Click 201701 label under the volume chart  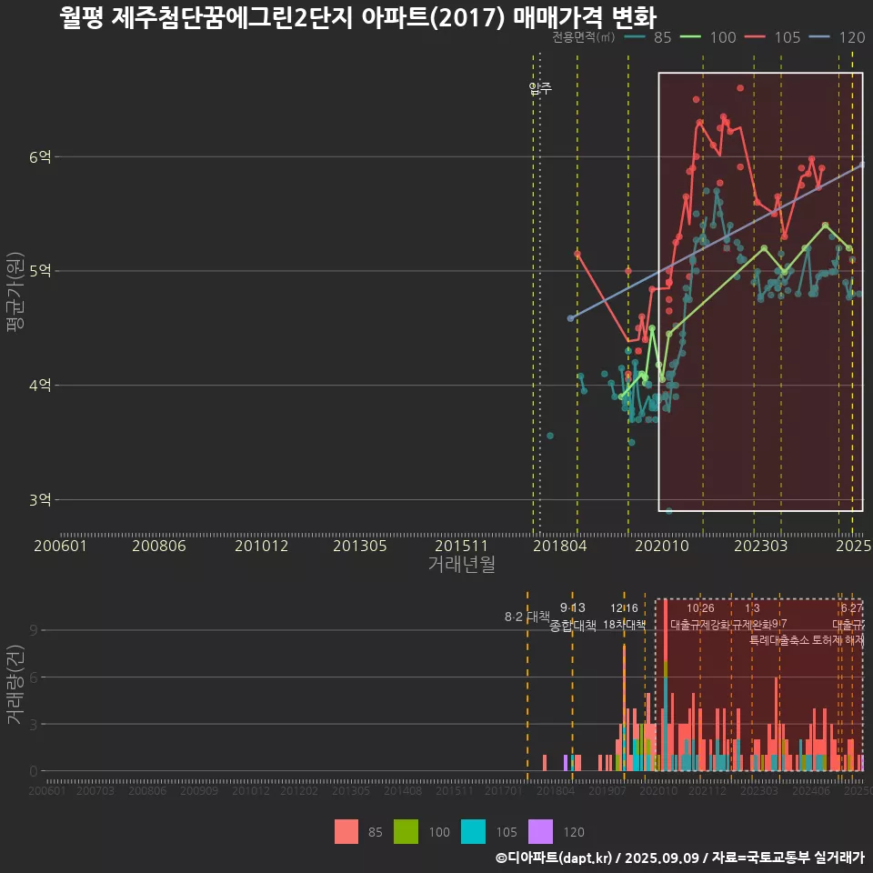pyautogui.click(x=503, y=790)
